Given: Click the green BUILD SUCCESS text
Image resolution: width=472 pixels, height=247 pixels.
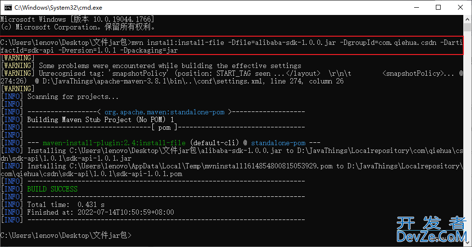Looking at the screenshot, I should (x=53, y=189).
